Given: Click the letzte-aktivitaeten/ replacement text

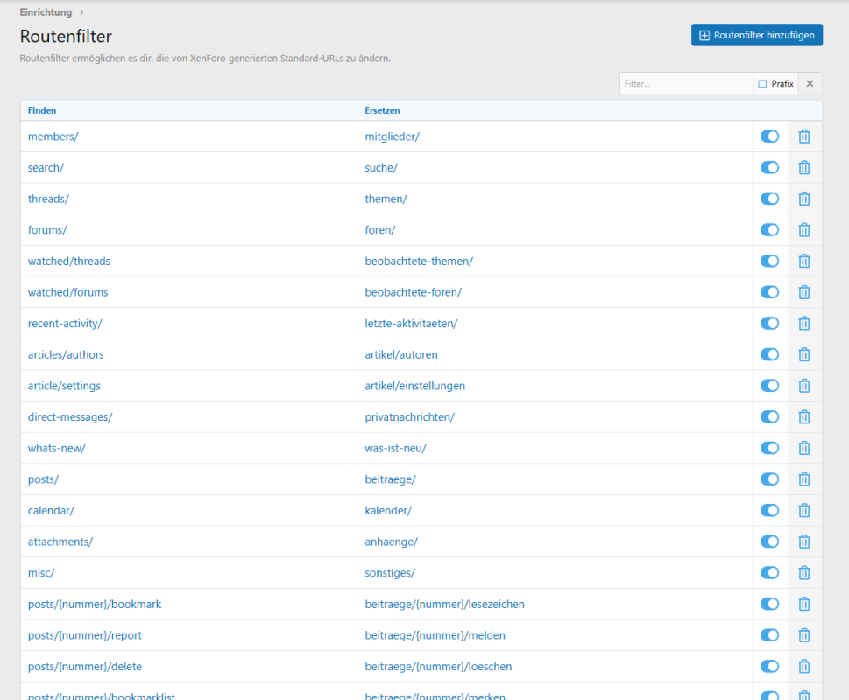Looking at the screenshot, I should coord(411,323).
